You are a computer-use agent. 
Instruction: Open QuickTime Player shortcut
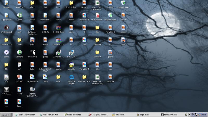71,77
